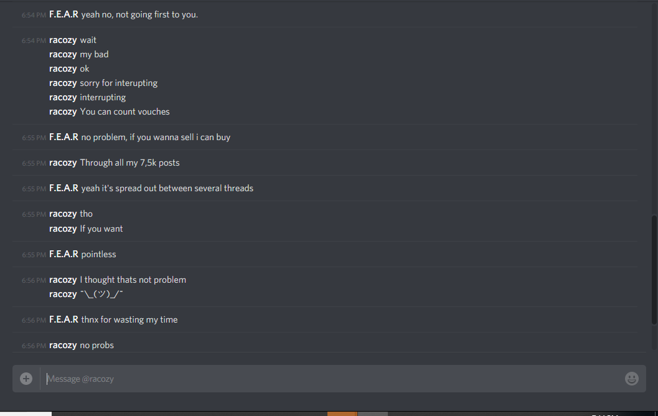
Task: Select the shrug emoticon message text
Action: click(x=101, y=294)
